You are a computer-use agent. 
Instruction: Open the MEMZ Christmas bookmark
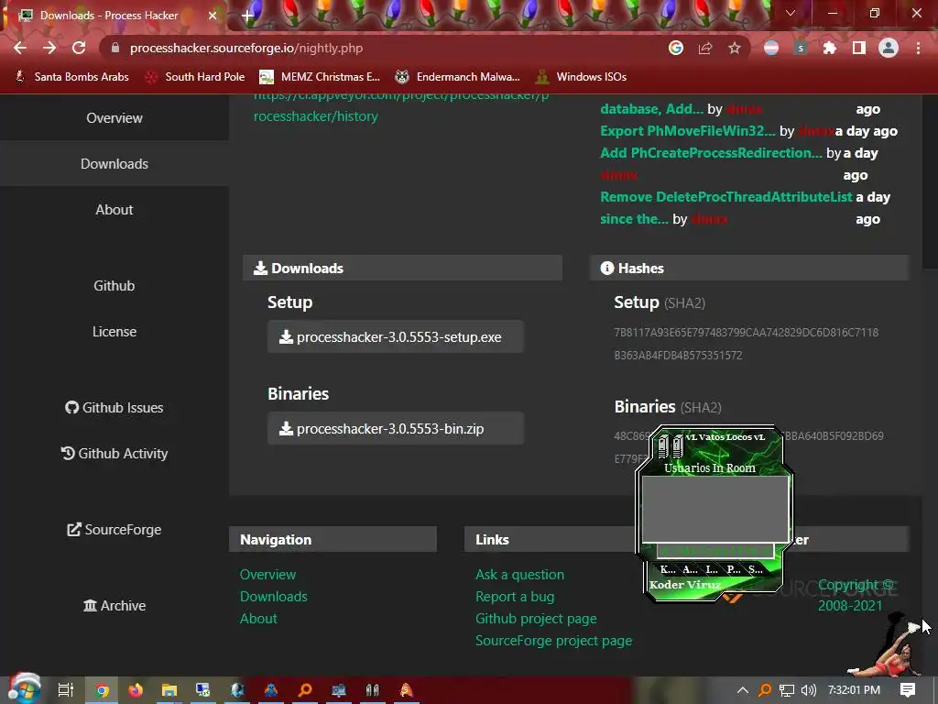point(320,77)
